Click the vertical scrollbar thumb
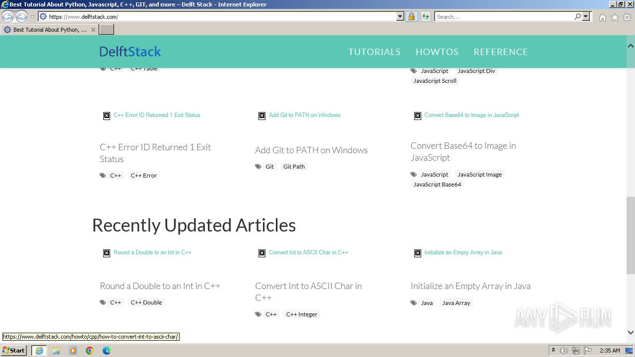Screen dimensions: 635x357 [x=631, y=235]
